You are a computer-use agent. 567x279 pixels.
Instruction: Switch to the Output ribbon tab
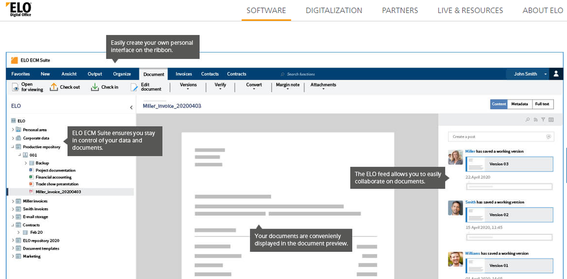(x=95, y=74)
